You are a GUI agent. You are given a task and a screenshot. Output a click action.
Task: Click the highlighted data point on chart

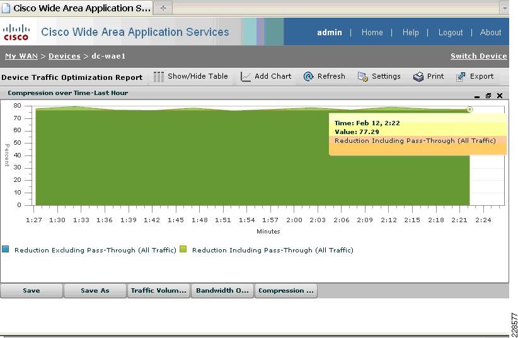[x=469, y=110]
